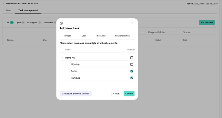Click the Hamburg row label
Viewport: 222px width, 118px height.
point(76,78)
